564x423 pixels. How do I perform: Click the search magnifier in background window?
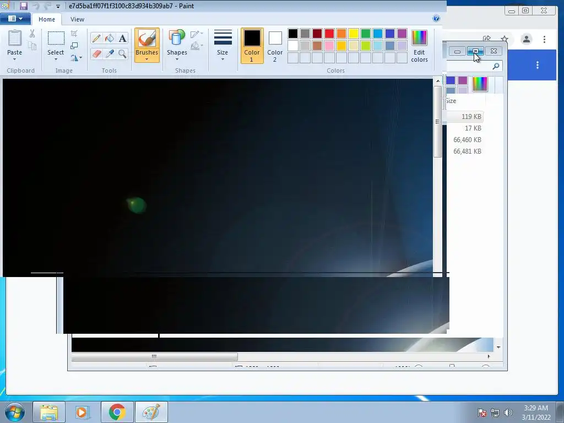[x=496, y=66]
